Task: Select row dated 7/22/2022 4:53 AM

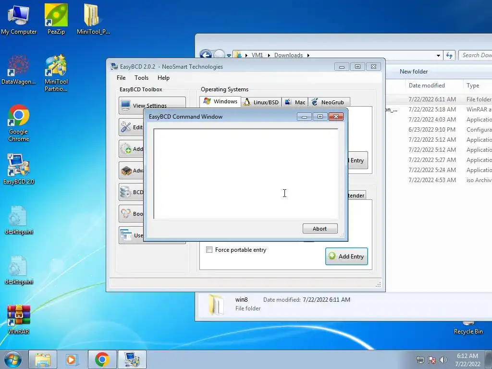Action: coord(439,180)
